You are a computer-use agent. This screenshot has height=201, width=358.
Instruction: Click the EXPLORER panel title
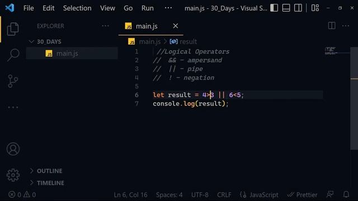(x=50, y=26)
